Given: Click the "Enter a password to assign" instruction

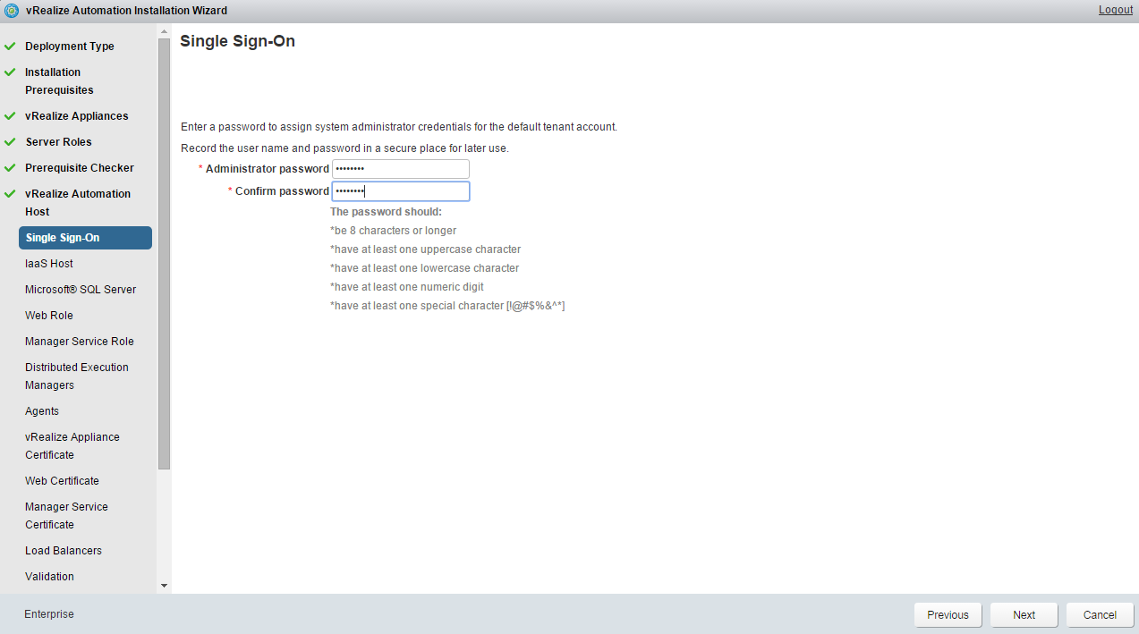Looking at the screenshot, I should click(x=399, y=127).
